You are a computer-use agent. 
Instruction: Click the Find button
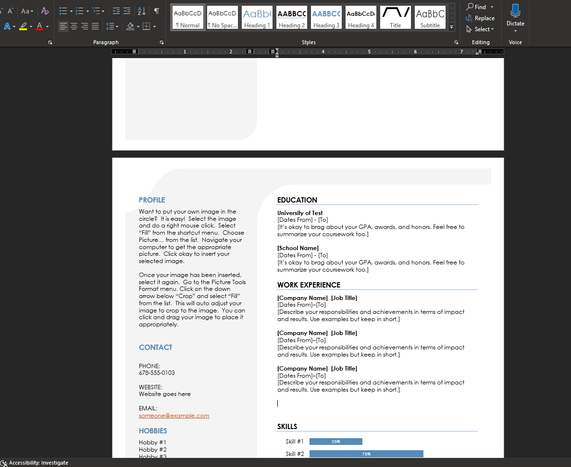click(476, 7)
